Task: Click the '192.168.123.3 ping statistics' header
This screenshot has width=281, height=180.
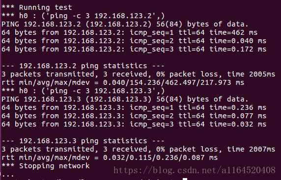Action: click(x=83, y=141)
